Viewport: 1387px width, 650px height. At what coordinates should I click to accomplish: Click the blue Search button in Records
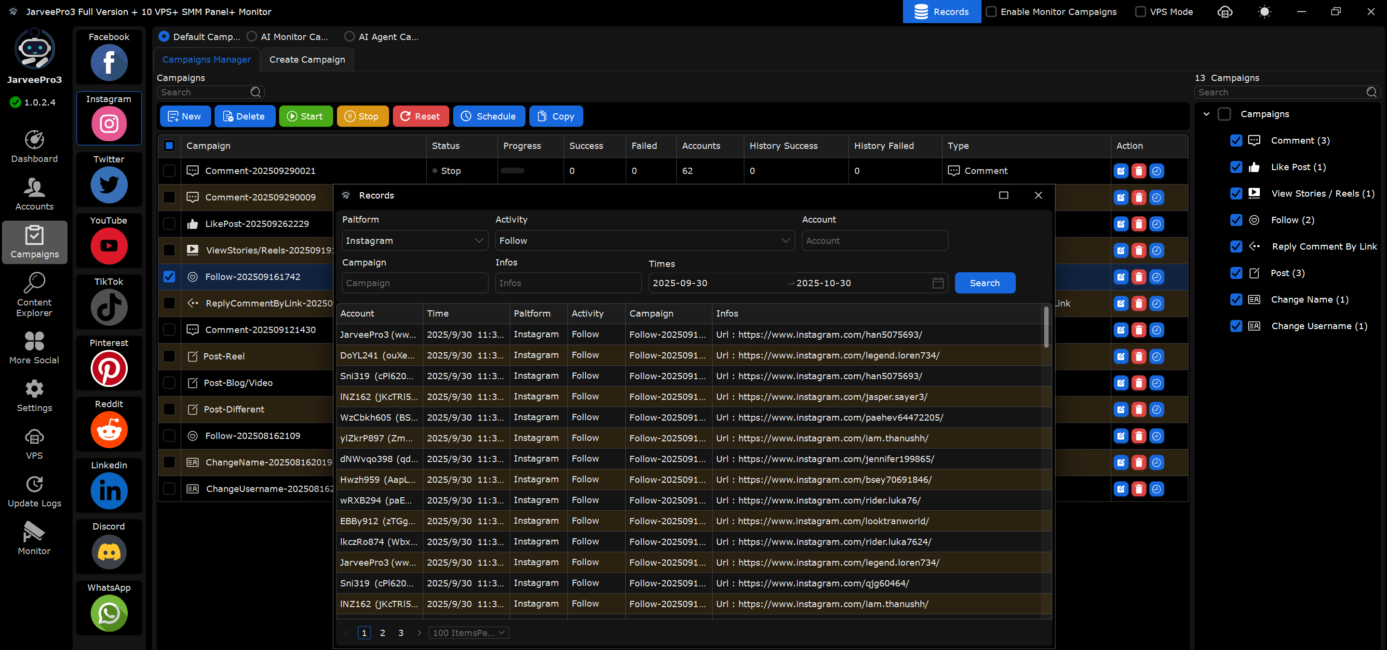(984, 283)
